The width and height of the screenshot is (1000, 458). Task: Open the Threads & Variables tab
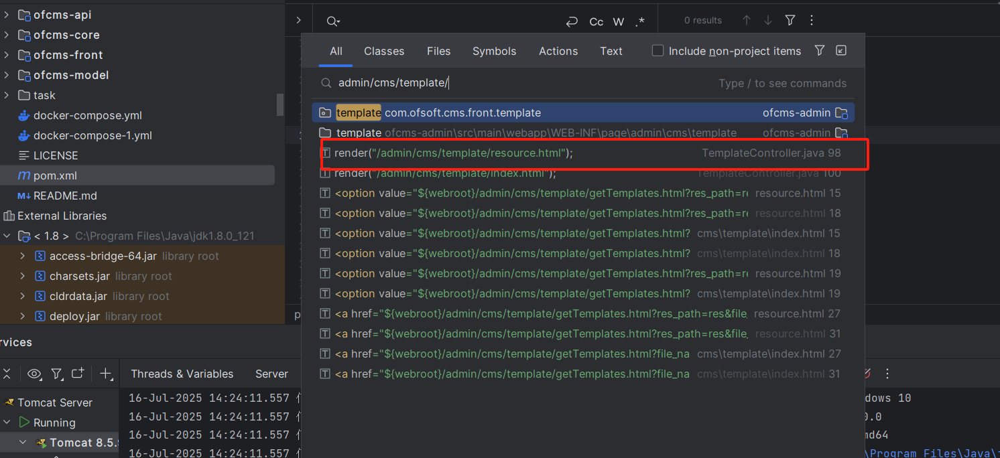coord(182,374)
